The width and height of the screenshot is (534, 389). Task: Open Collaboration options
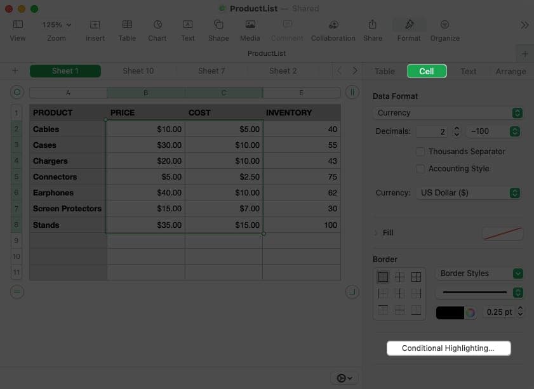pos(333,25)
